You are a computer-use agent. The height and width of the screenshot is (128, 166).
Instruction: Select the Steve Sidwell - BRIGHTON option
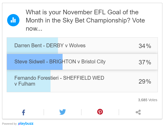pos(82,62)
